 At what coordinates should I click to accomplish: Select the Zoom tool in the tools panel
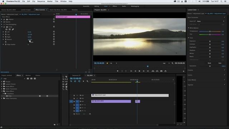point(66,89)
